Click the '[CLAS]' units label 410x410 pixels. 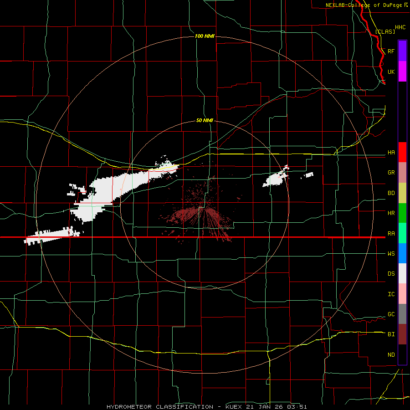pyautogui.click(x=385, y=31)
